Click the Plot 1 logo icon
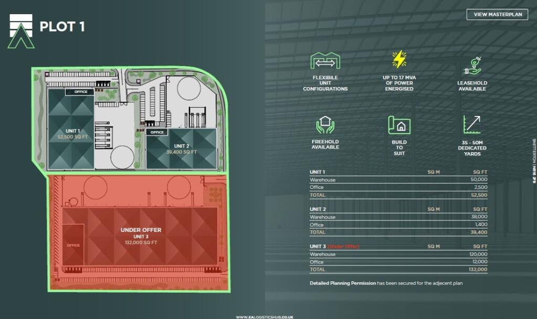The height and width of the screenshot is (319, 537). click(21, 31)
